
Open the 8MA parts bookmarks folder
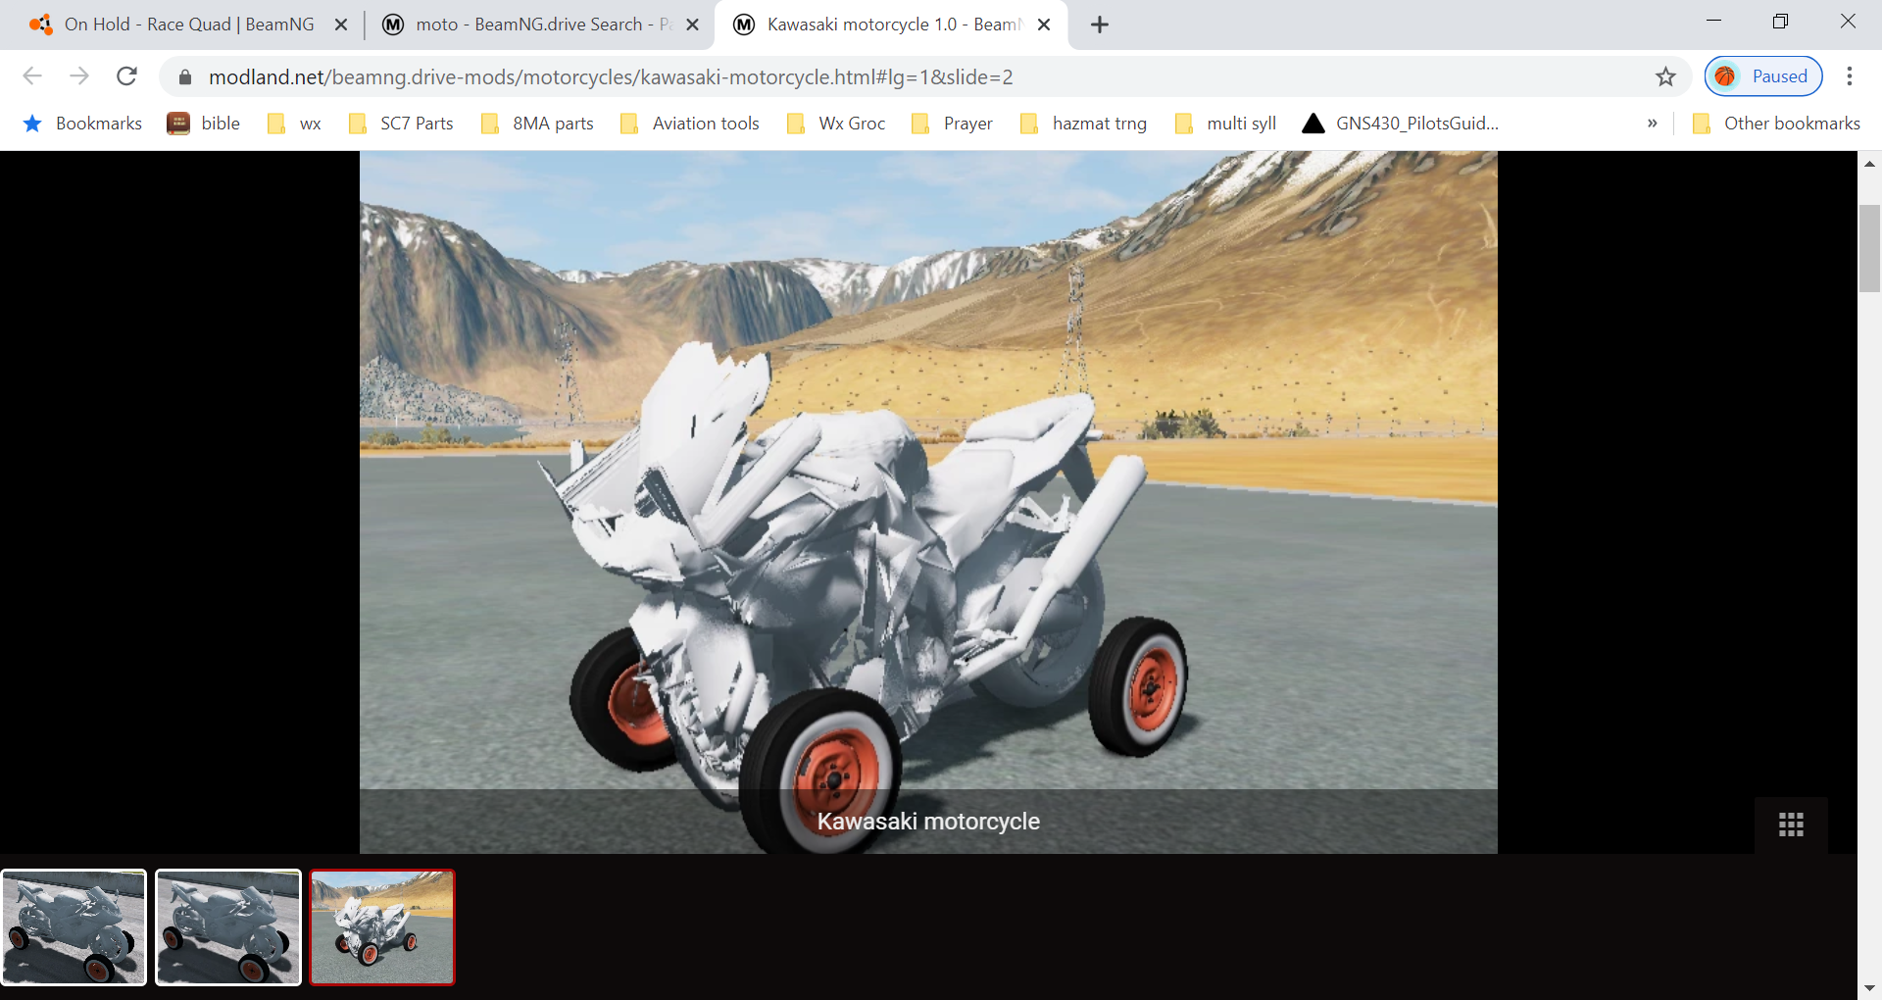[538, 124]
